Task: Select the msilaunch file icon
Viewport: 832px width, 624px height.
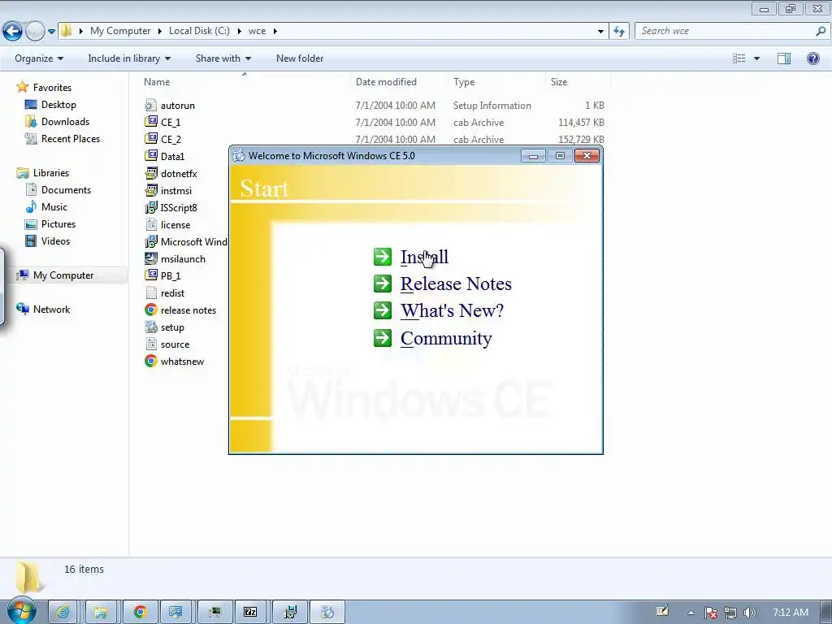Action: pos(150,258)
